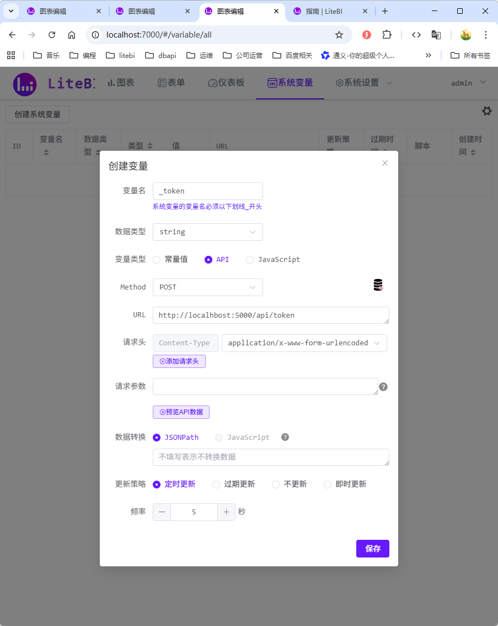
Task: Switch to the 表单 tab in the navbar
Action: 172,83
